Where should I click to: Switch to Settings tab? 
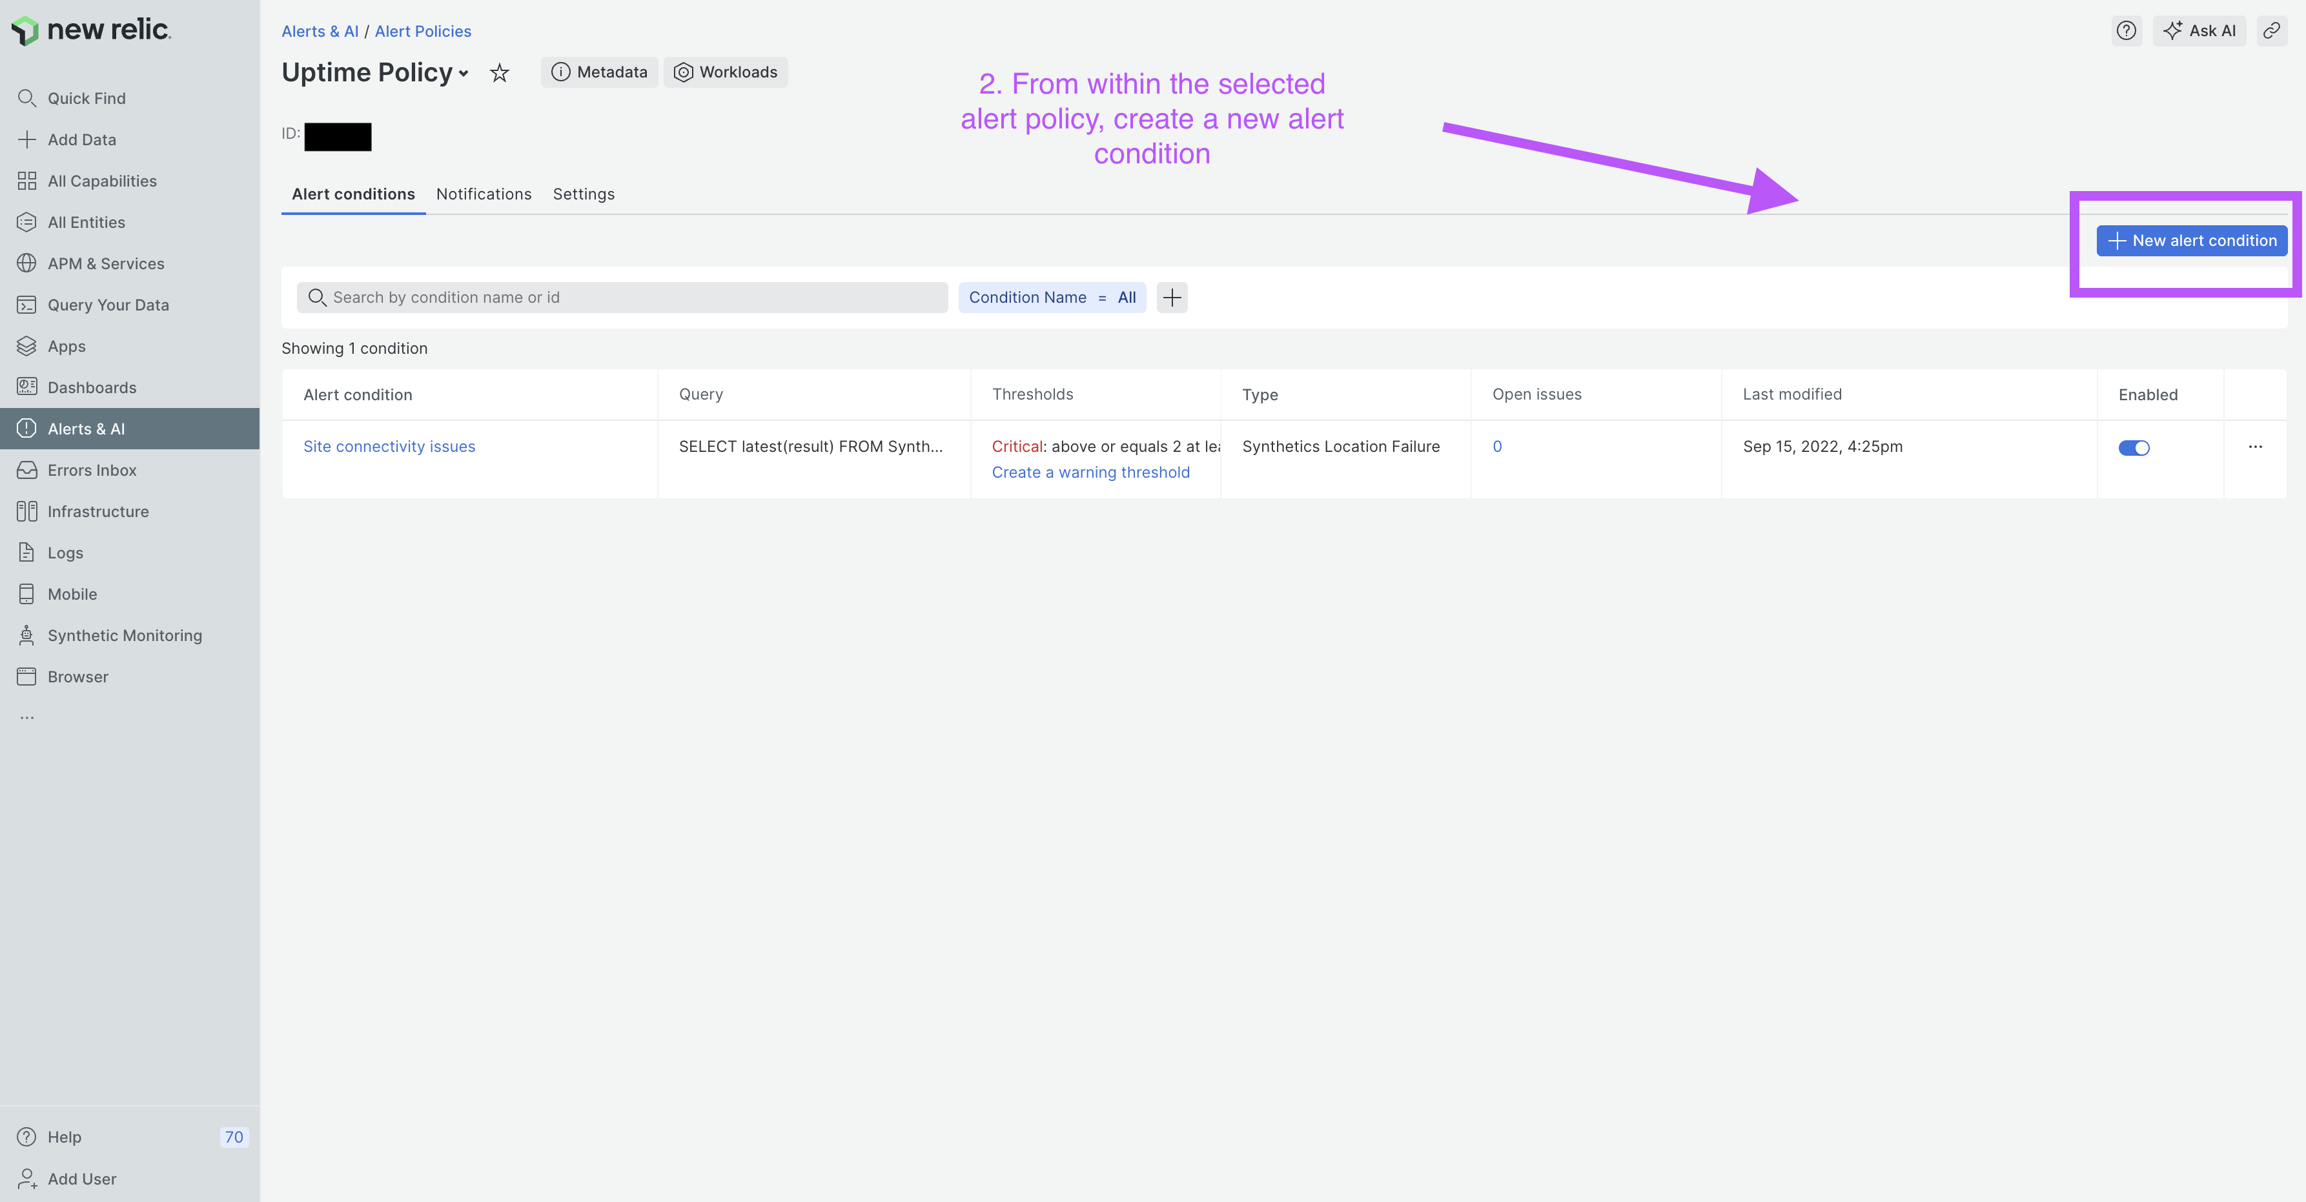coord(584,194)
